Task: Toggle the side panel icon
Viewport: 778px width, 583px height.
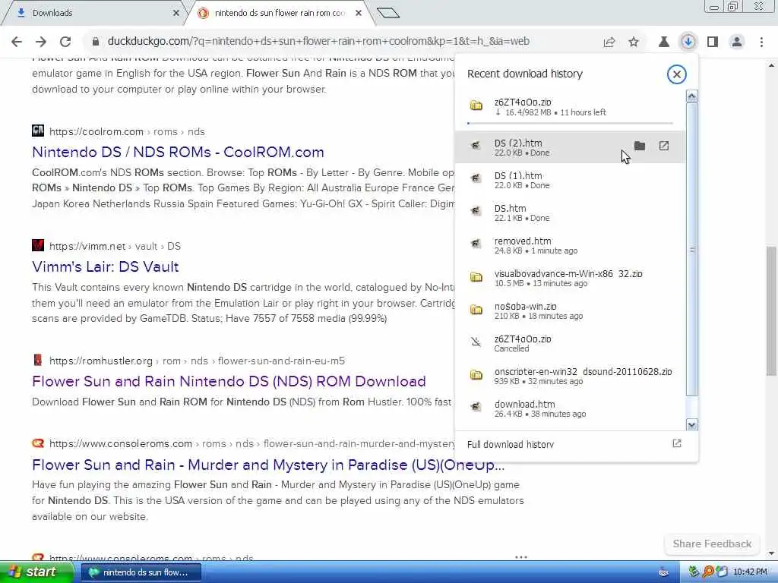Action: [x=713, y=42]
